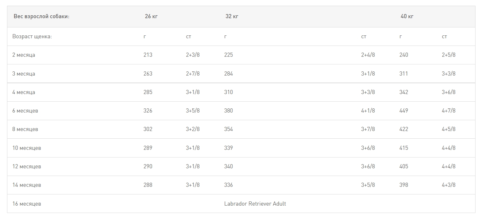Select the '14 месяцев' row label
This screenshot has height=219, width=479.
click(x=27, y=185)
